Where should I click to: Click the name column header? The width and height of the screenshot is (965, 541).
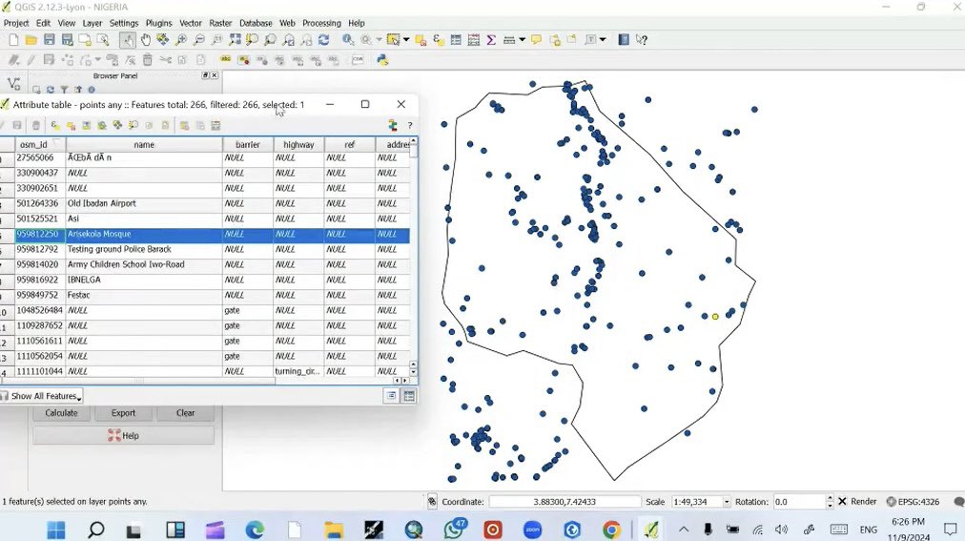point(144,145)
